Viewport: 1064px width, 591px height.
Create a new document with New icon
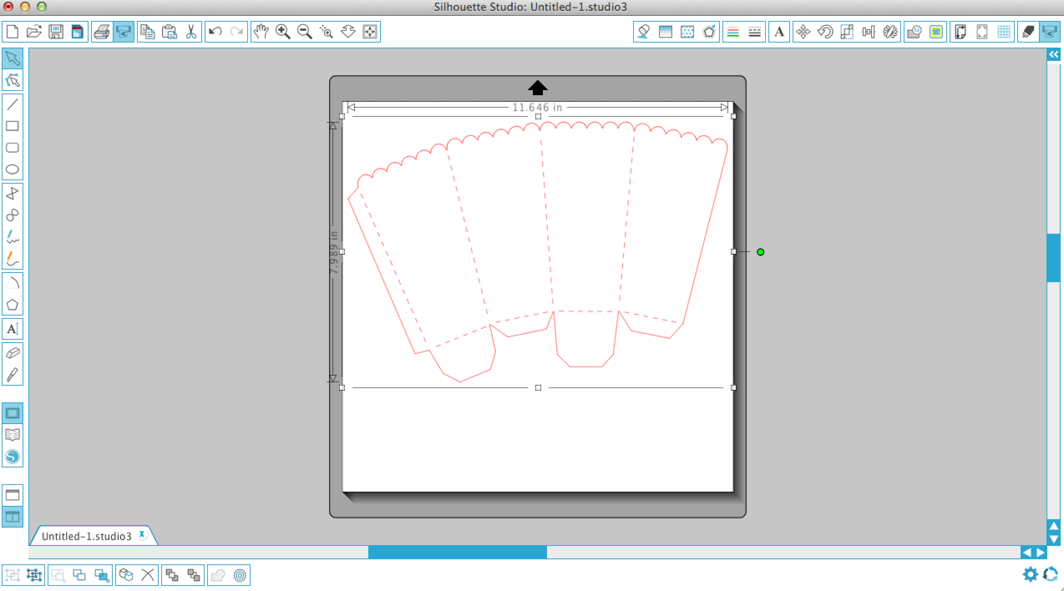click(13, 32)
